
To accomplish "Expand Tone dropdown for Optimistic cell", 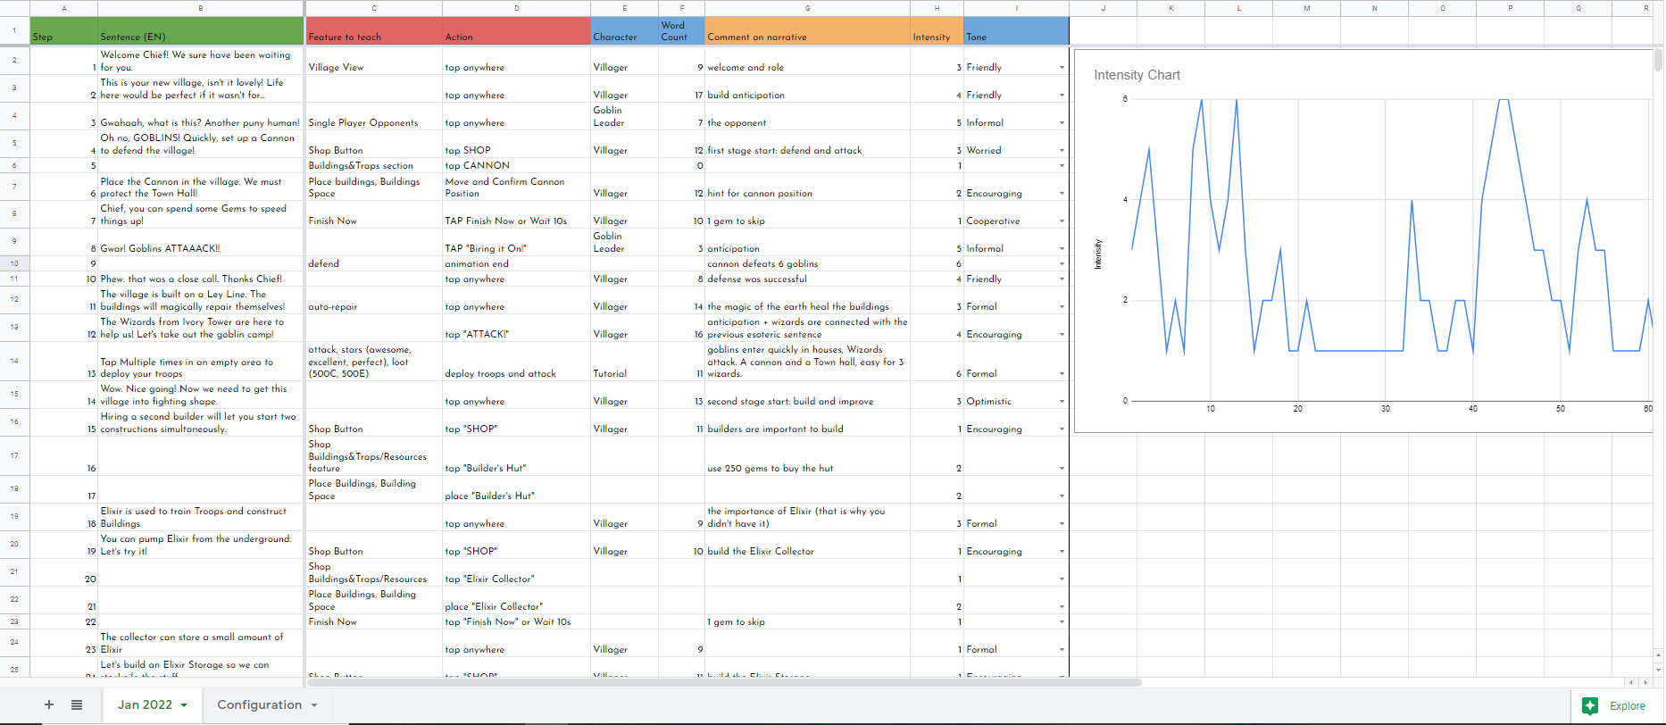I will point(1062,402).
